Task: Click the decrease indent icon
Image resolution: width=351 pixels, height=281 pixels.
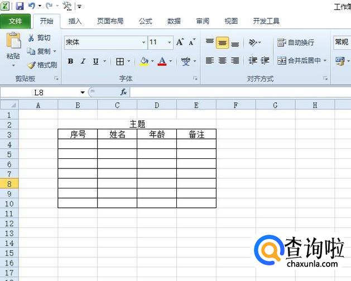Action: (253, 60)
